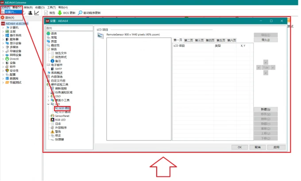Screen dimensions: 301x181
Task: Click the green BIOS 更新 arrow icon
Action: 60,13
